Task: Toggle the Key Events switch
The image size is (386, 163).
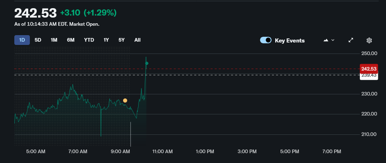Action: point(266,40)
